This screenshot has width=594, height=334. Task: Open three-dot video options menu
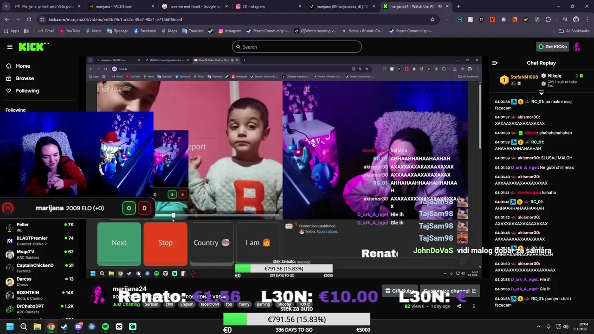click(474, 306)
